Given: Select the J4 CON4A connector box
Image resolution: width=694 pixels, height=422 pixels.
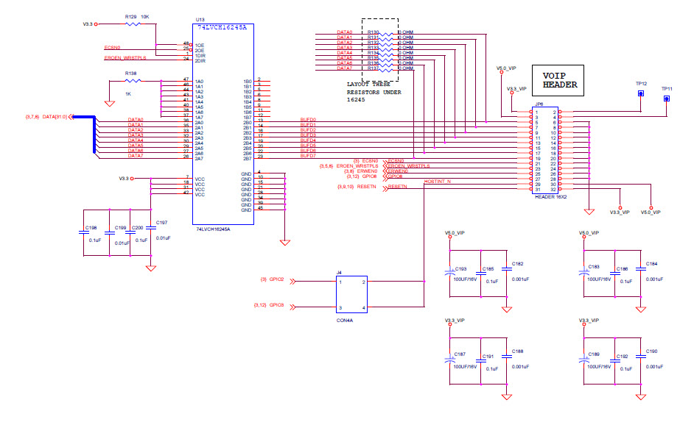Looking at the screenshot, I should (x=352, y=294).
